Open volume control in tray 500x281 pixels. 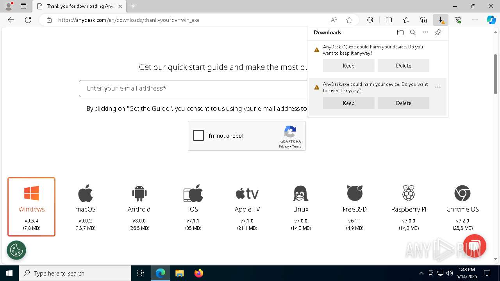point(450,273)
